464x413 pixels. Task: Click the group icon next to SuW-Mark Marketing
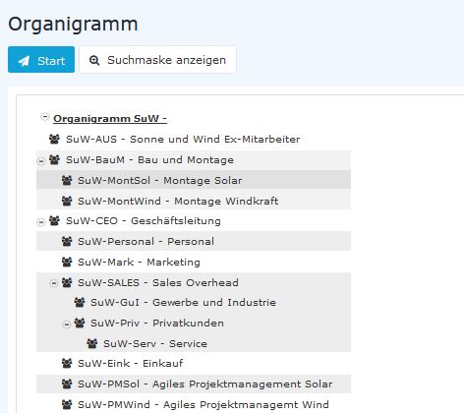(x=67, y=262)
